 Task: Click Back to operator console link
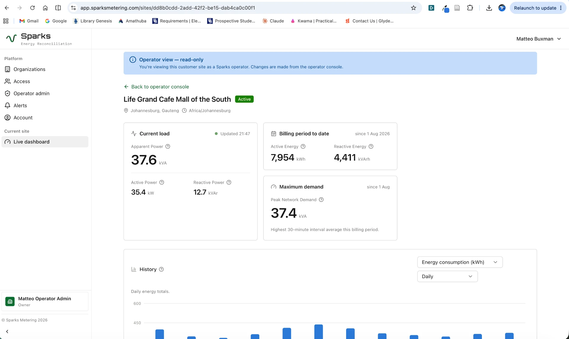click(156, 87)
